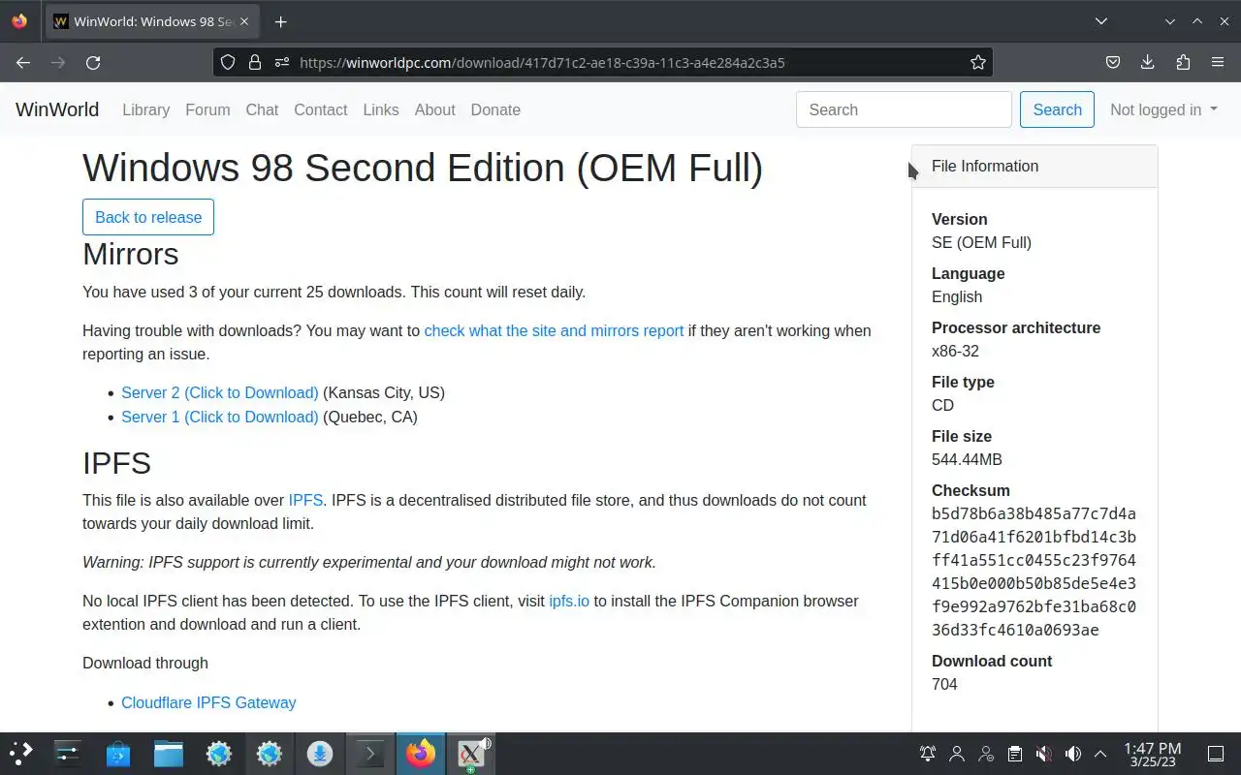This screenshot has width=1241, height=775.
Task: View site security padlock info
Action: (x=255, y=62)
